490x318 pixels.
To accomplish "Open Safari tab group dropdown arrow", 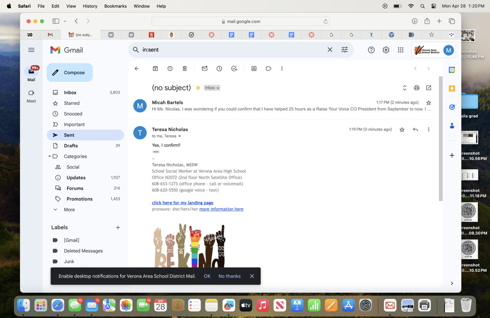I will pyautogui.click(x=65, y=21).
